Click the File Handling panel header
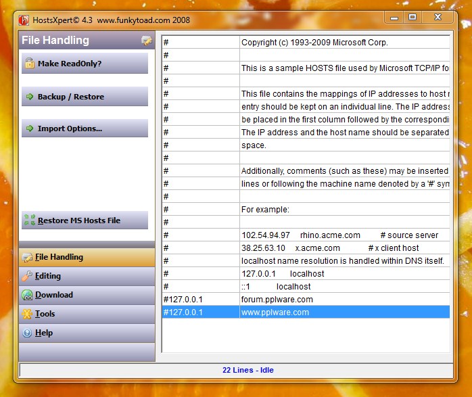Screen dimensions: 472x397 tap(87, 40)
